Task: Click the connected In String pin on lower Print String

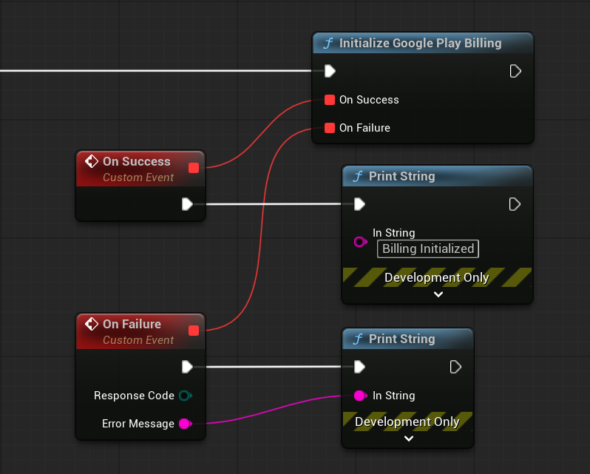Action: pos(361,396)
